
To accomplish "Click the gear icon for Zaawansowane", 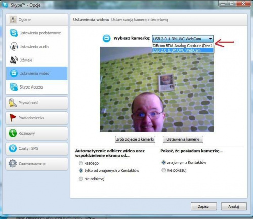I will pos(13,163).
